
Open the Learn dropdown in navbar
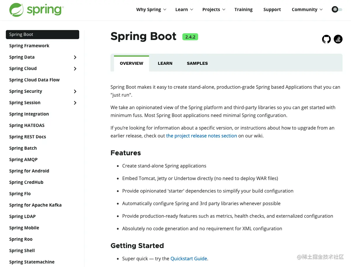(x=184, y=10)
